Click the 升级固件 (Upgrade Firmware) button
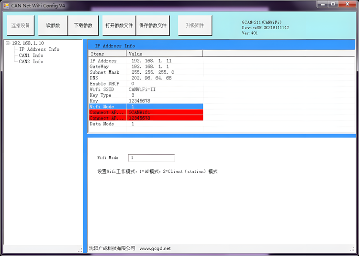 (194, 25)
